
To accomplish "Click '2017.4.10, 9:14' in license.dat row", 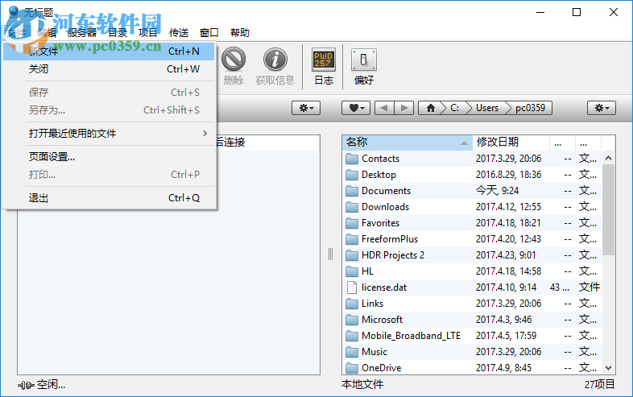I will 506,287.
